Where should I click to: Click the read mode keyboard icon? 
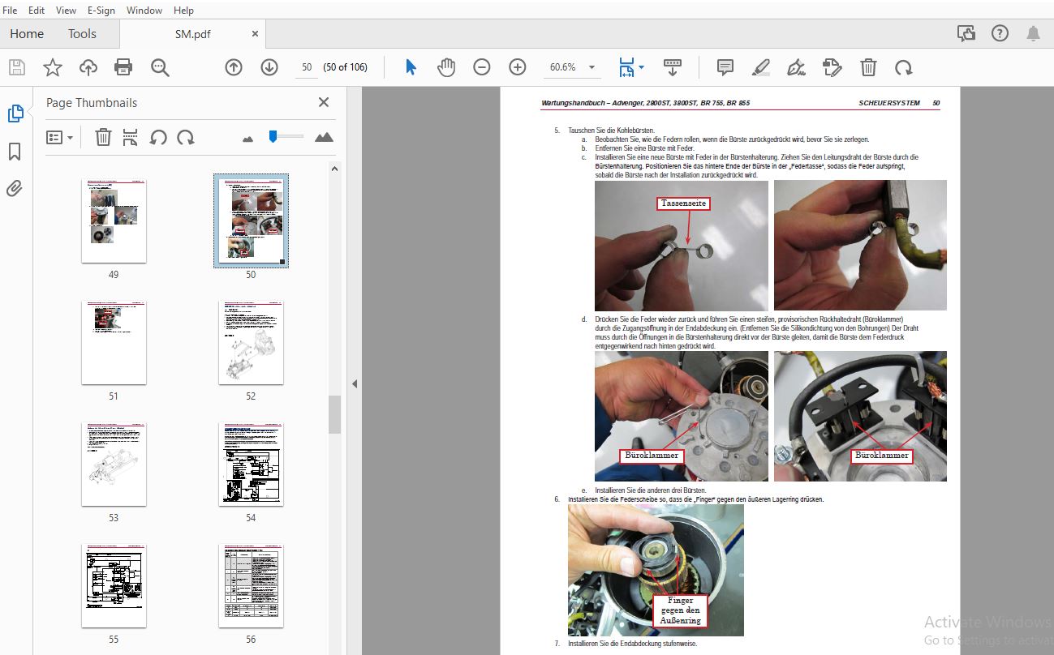(672, 66)
